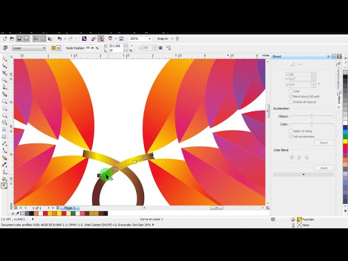Image resolution: width=348 pixels, height=261 pixels.
Task: Click the edge pad field showing 30
Action: tap(116, 51)
